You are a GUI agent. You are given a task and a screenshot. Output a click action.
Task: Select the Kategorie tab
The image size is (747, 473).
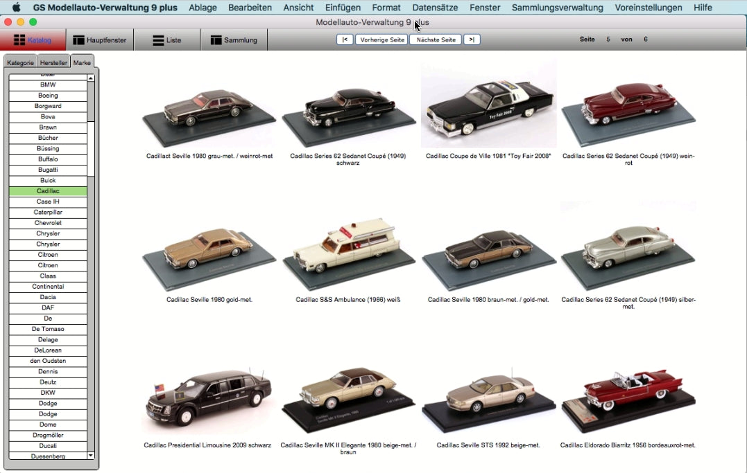point(20,62)
